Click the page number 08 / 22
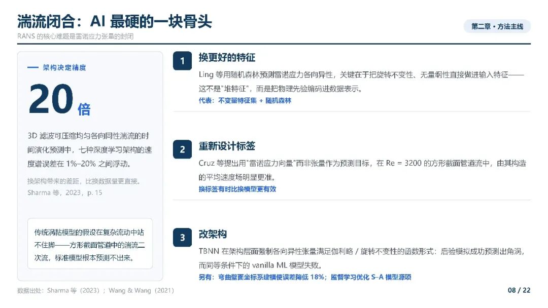The height and width of the screenshot is (308, 548). click(x=519, y=290)
